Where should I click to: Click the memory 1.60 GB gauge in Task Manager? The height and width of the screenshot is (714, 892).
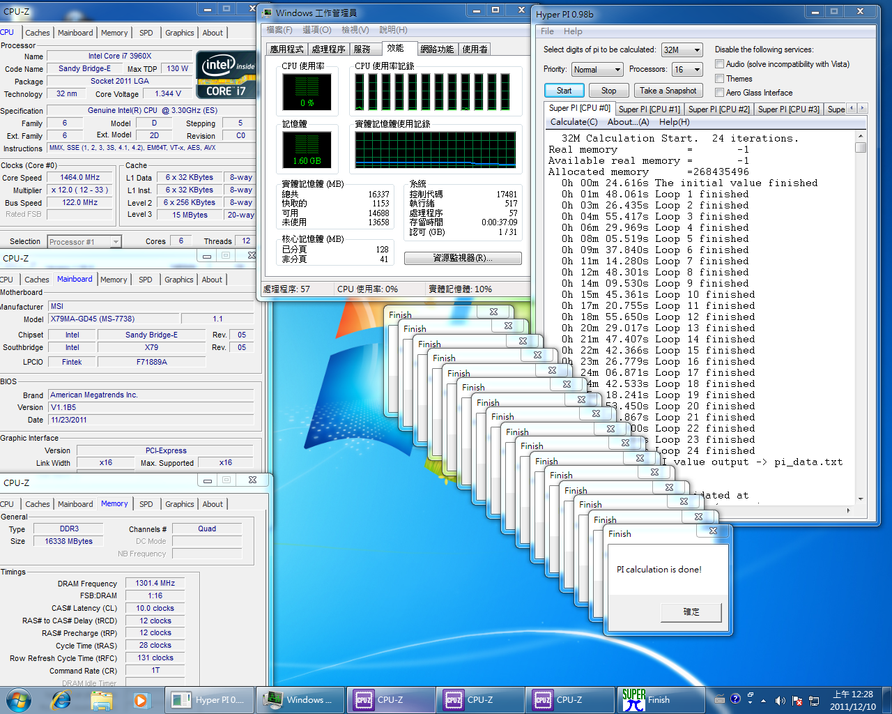(307, 149)
